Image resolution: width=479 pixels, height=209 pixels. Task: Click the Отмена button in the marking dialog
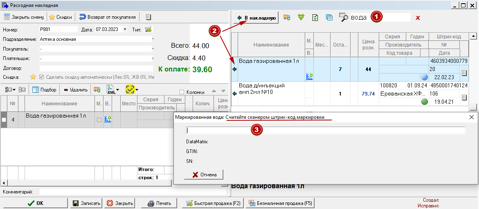click(x=204, y=175)
